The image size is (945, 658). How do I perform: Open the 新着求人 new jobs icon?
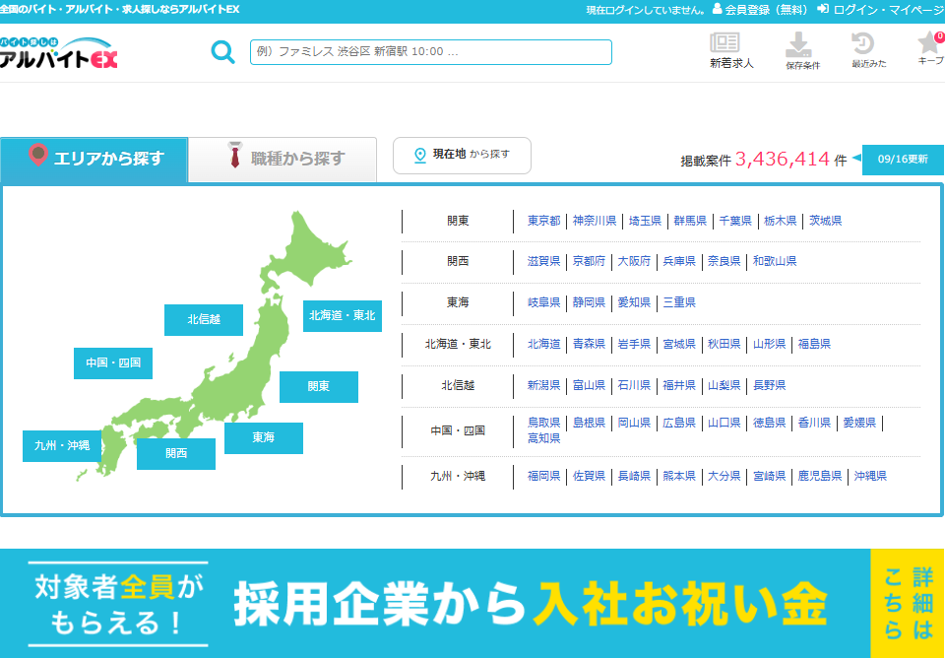[x=730, y=50]
